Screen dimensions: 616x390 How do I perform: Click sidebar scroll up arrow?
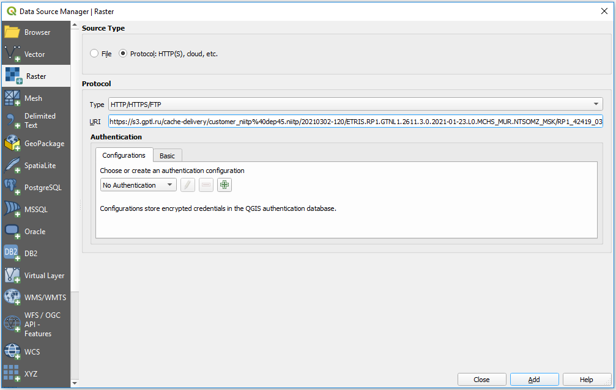pos(75,24)
